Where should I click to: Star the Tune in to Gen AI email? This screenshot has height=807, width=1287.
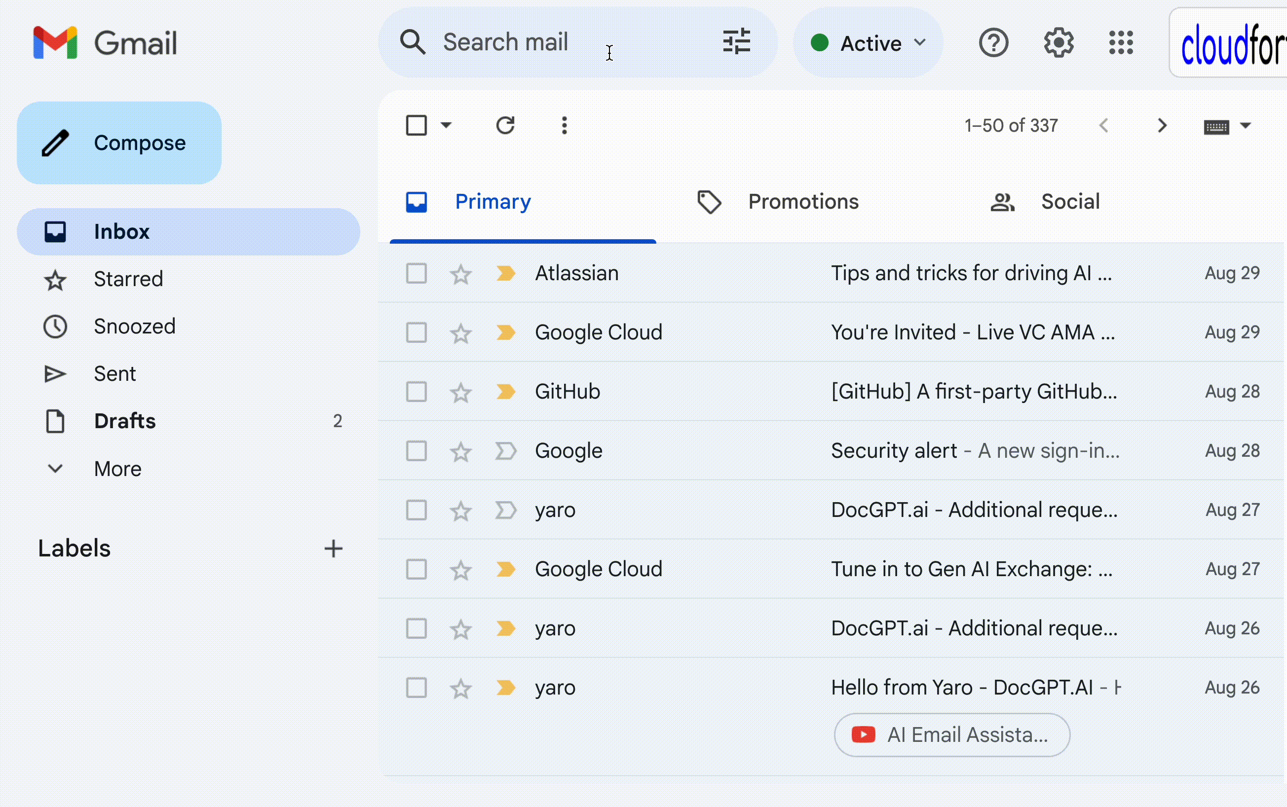click(461, 571)
